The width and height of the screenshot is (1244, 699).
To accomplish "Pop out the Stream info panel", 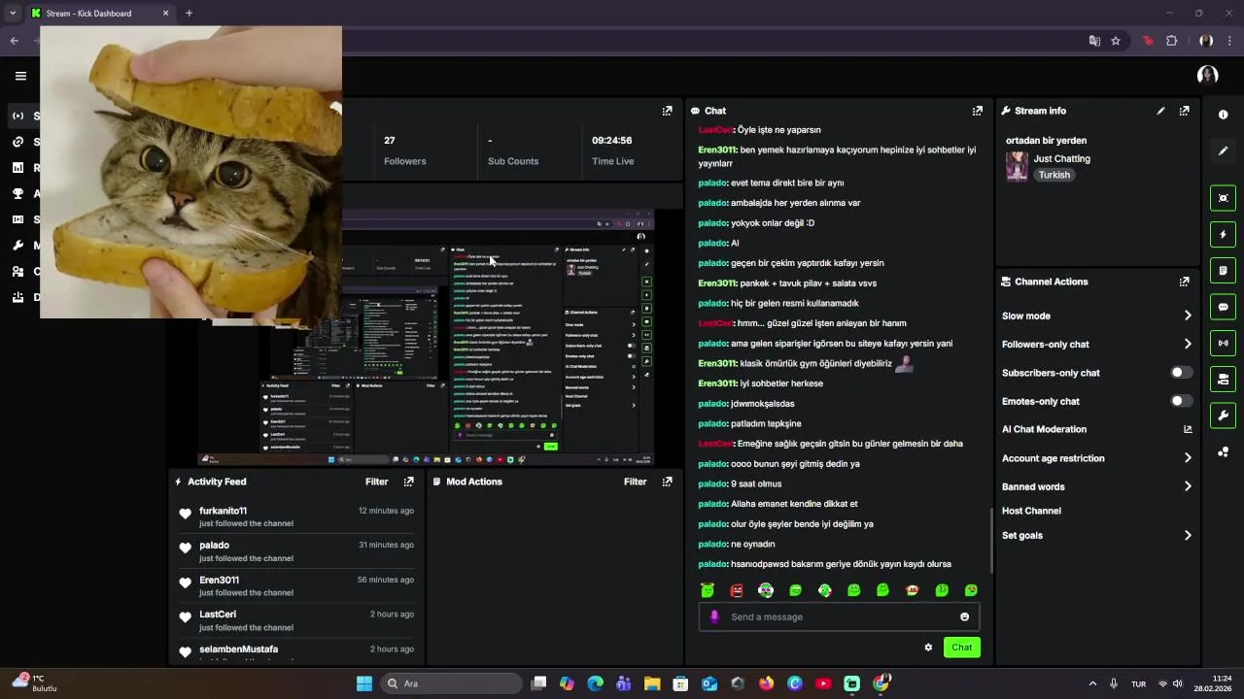I will tap(1184, 111).
